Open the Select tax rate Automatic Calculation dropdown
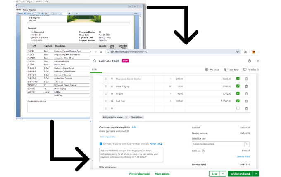 tap(221, 144)
